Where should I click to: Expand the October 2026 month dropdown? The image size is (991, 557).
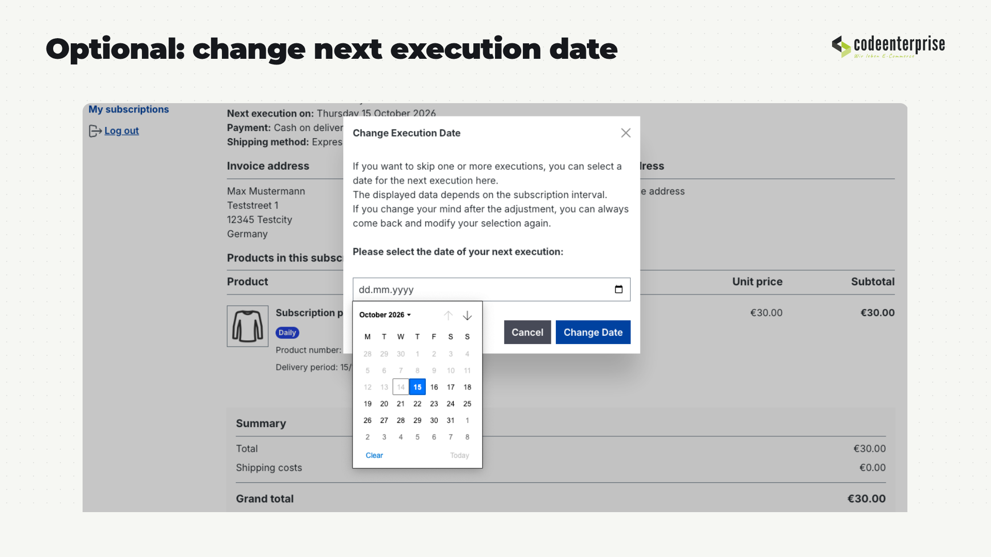click(385, 315)
